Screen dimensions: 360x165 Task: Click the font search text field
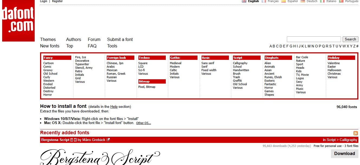pos(314,39)
